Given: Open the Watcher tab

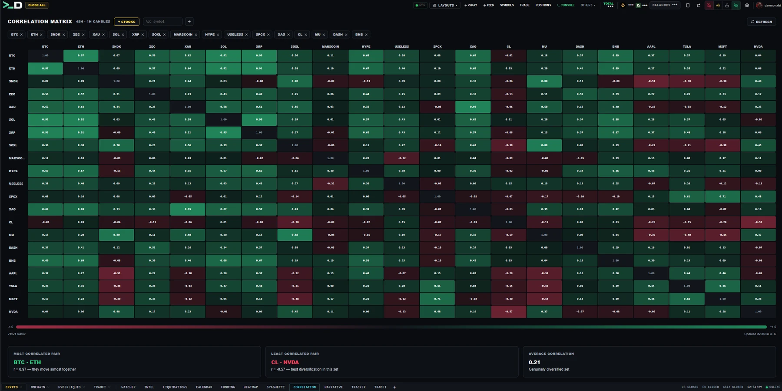Looking at the screenshot, I should [128, 387].
